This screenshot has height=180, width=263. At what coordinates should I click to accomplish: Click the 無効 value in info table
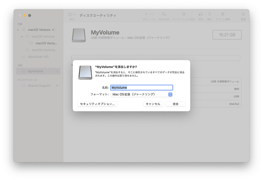(x=237, y=89)
